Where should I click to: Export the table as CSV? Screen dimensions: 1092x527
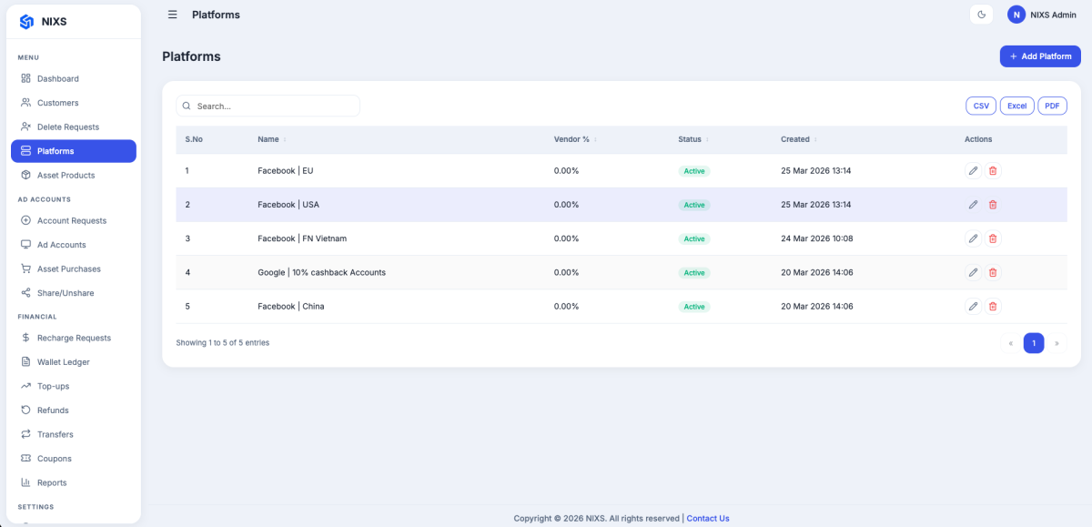981,106
